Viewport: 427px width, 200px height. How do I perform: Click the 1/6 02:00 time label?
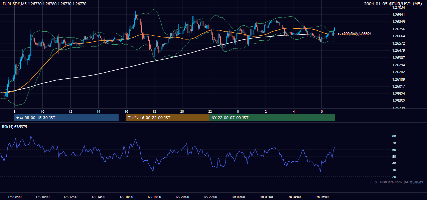point(266,197)
